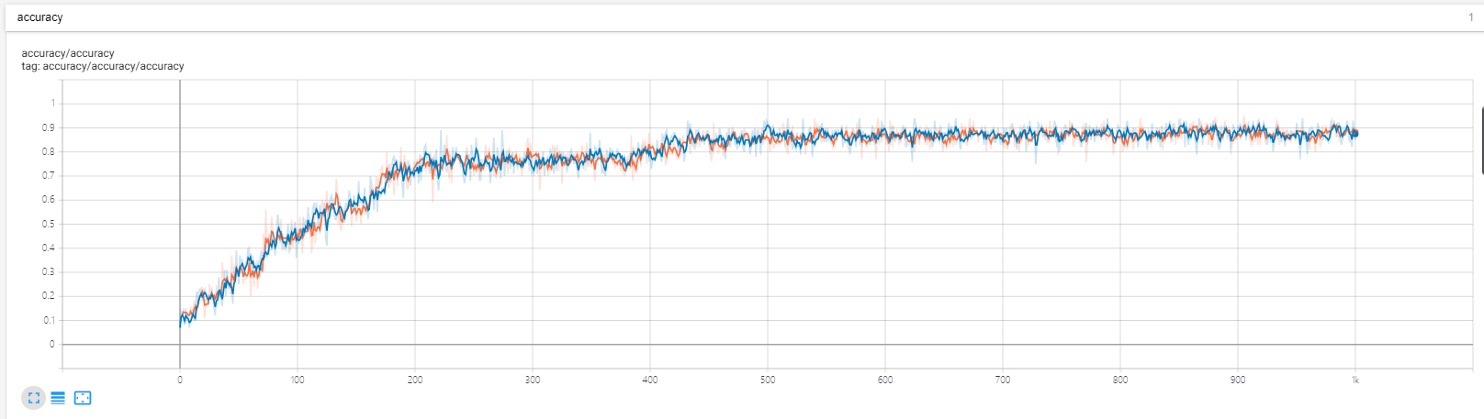Click the y-axis label 0.9

(x=48, y=127)
